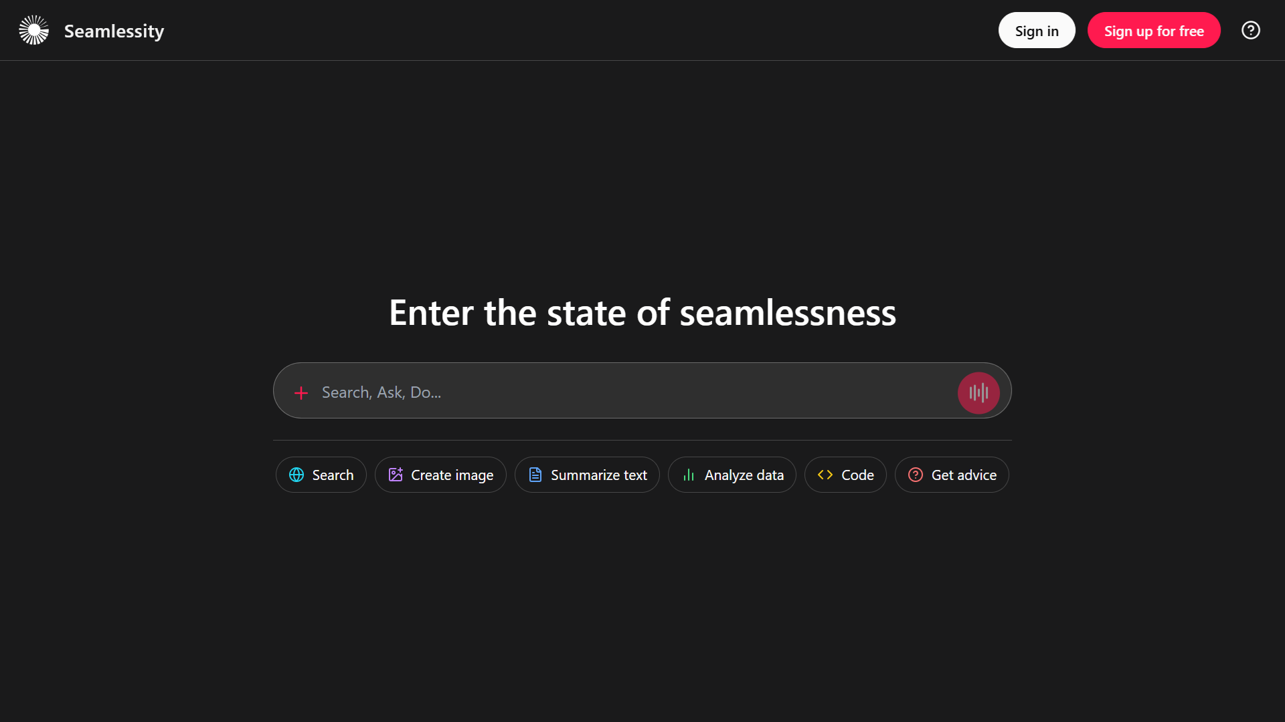
Task: Choose the Code quick action
Action: pyautogui.click(x=845, y=475)
